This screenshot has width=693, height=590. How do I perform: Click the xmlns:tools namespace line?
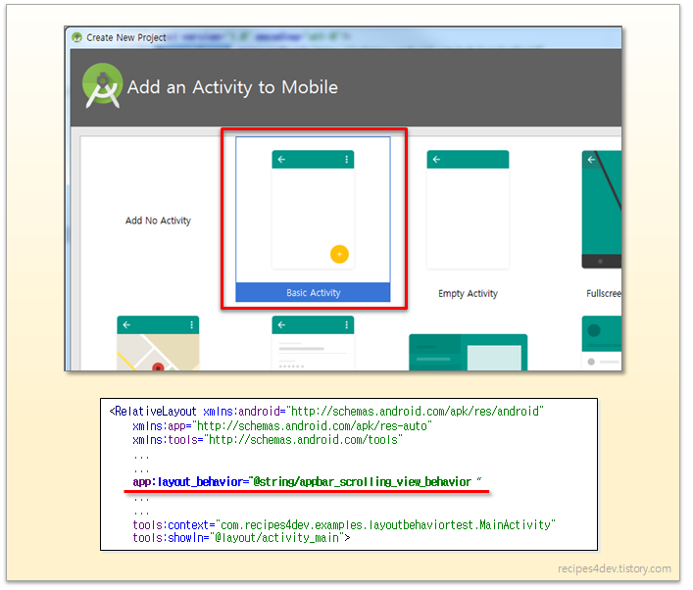coord(268,440)
